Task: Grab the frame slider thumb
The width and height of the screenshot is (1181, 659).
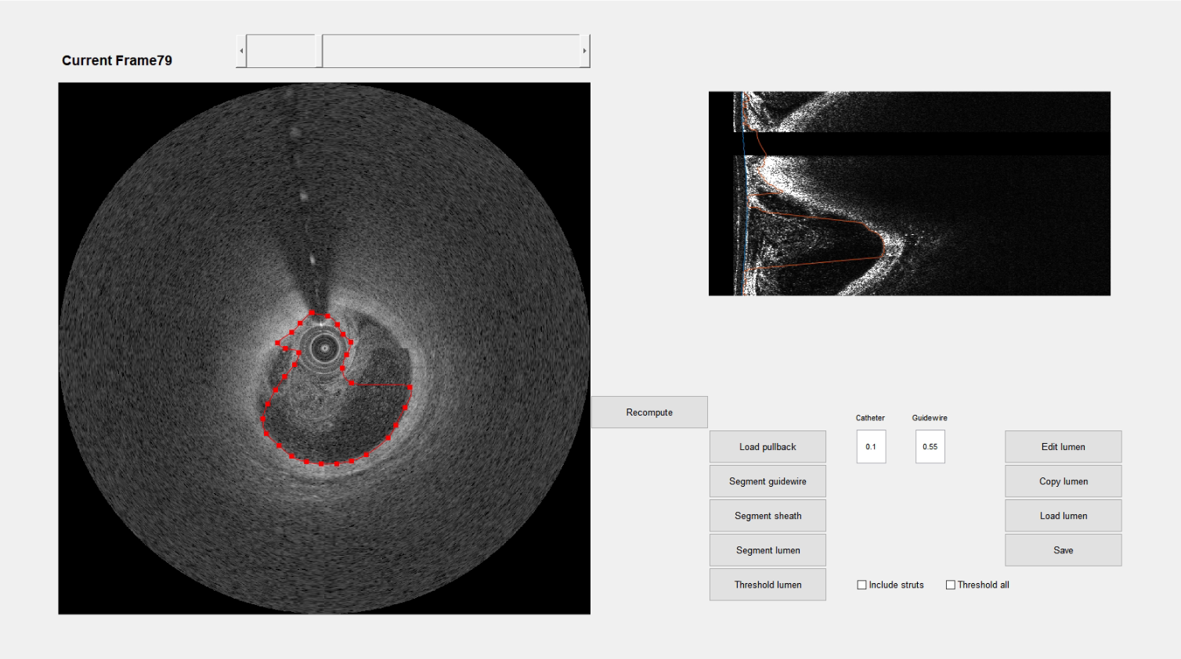Action: (x=319, y=51)
